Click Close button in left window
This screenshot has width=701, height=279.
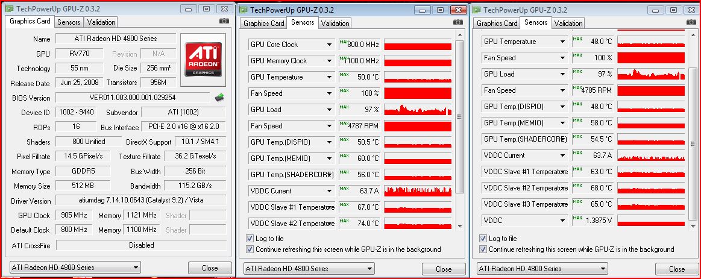point(210,268)
